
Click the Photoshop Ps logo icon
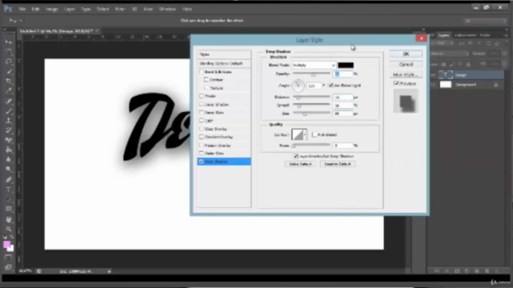coord(8,9)
